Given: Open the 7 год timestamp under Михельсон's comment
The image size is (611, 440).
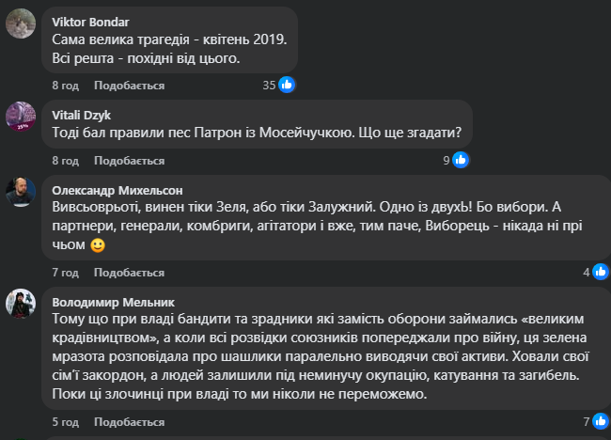Looking at the screenshot, I should pyautogui.click(x=65, y=273).
